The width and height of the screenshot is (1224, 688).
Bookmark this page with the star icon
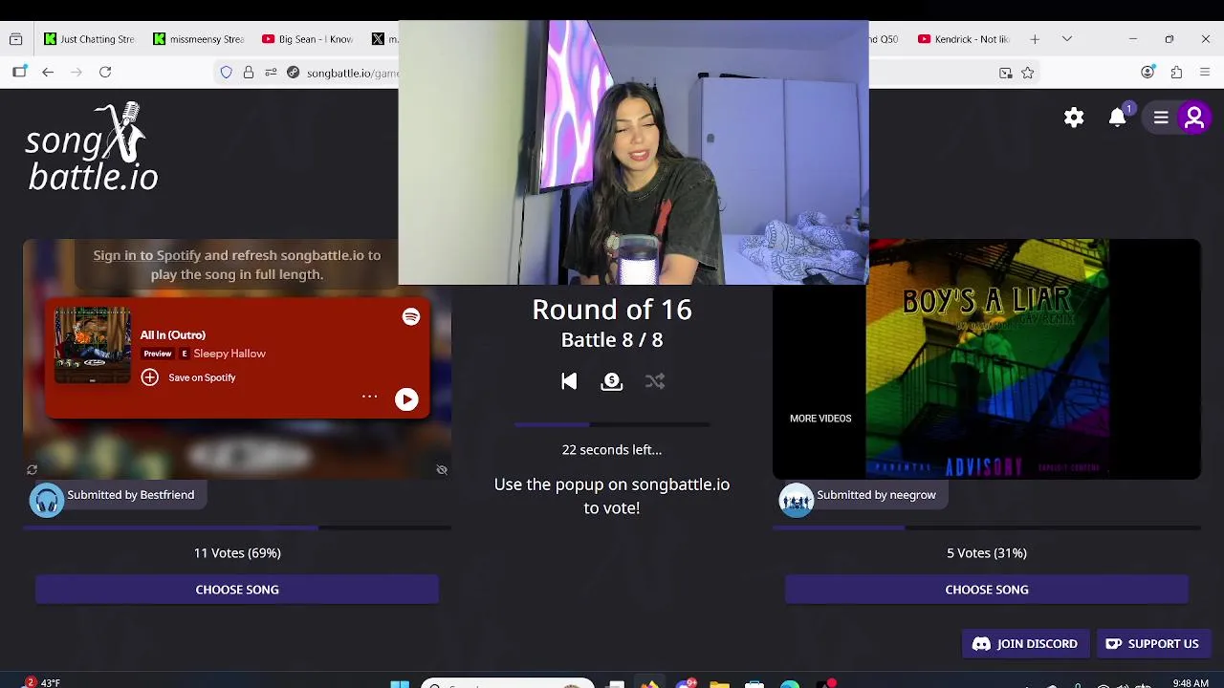click(1028, 73)
